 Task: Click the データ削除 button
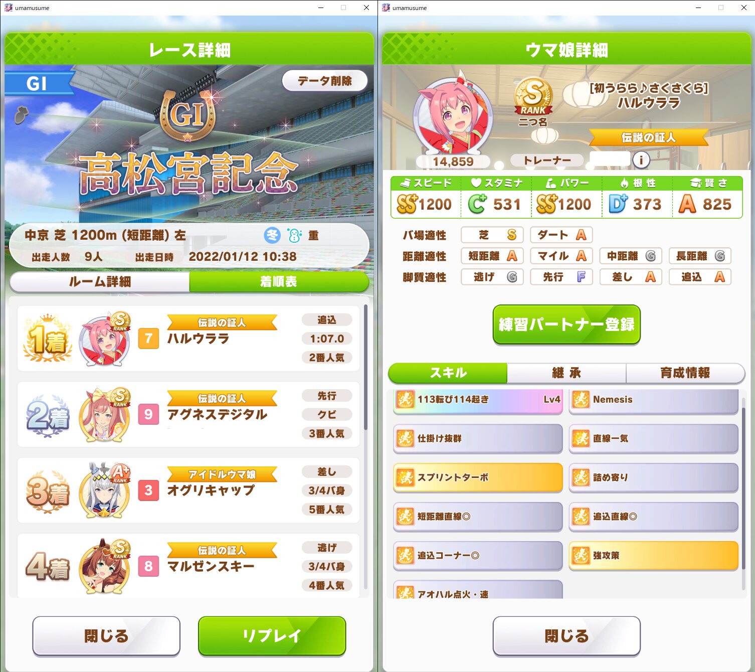(x=325, y=81)
